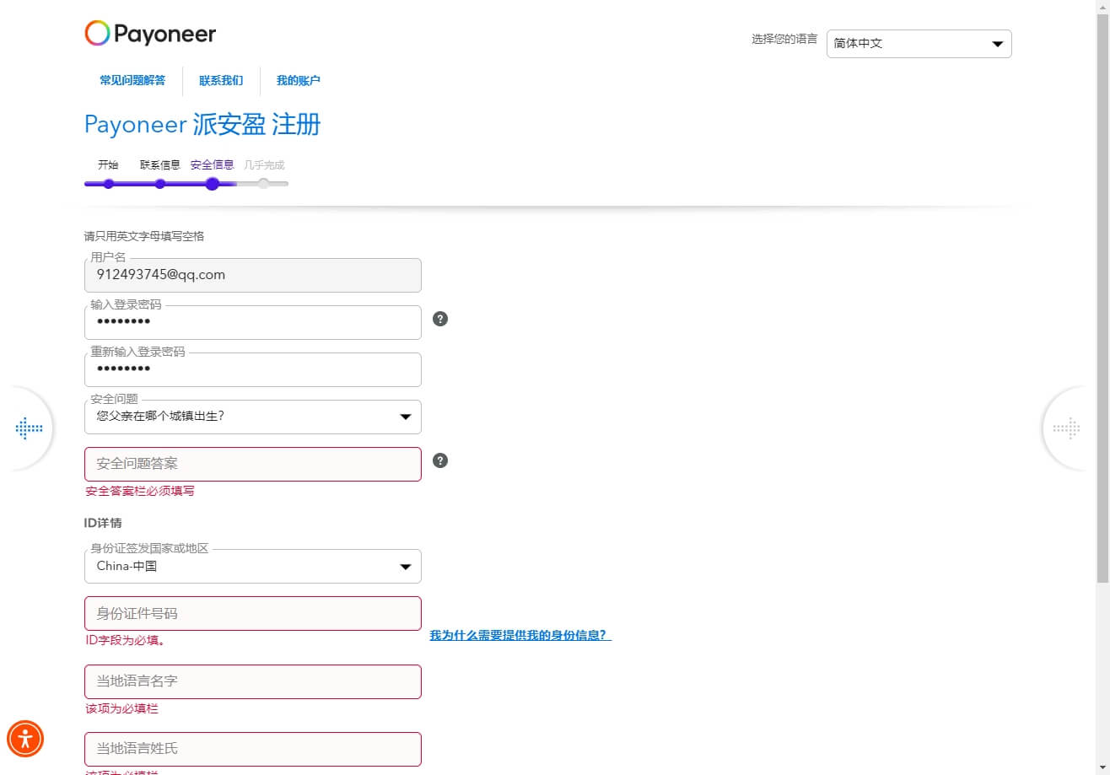
Task: Open help icon beside security answer field
Action: click(x=440, y=460)
